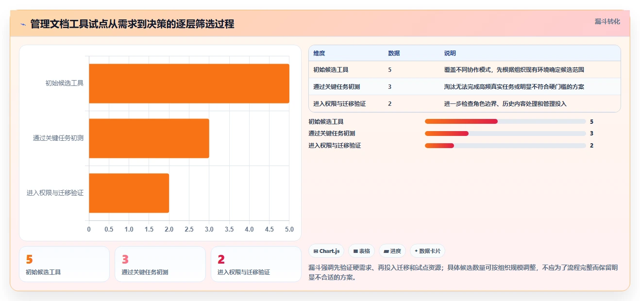Click chart y-axis label 进入权限与迁移验证
Image resolution: width=640 pixels, height=301 pixels.
(55, 193)
